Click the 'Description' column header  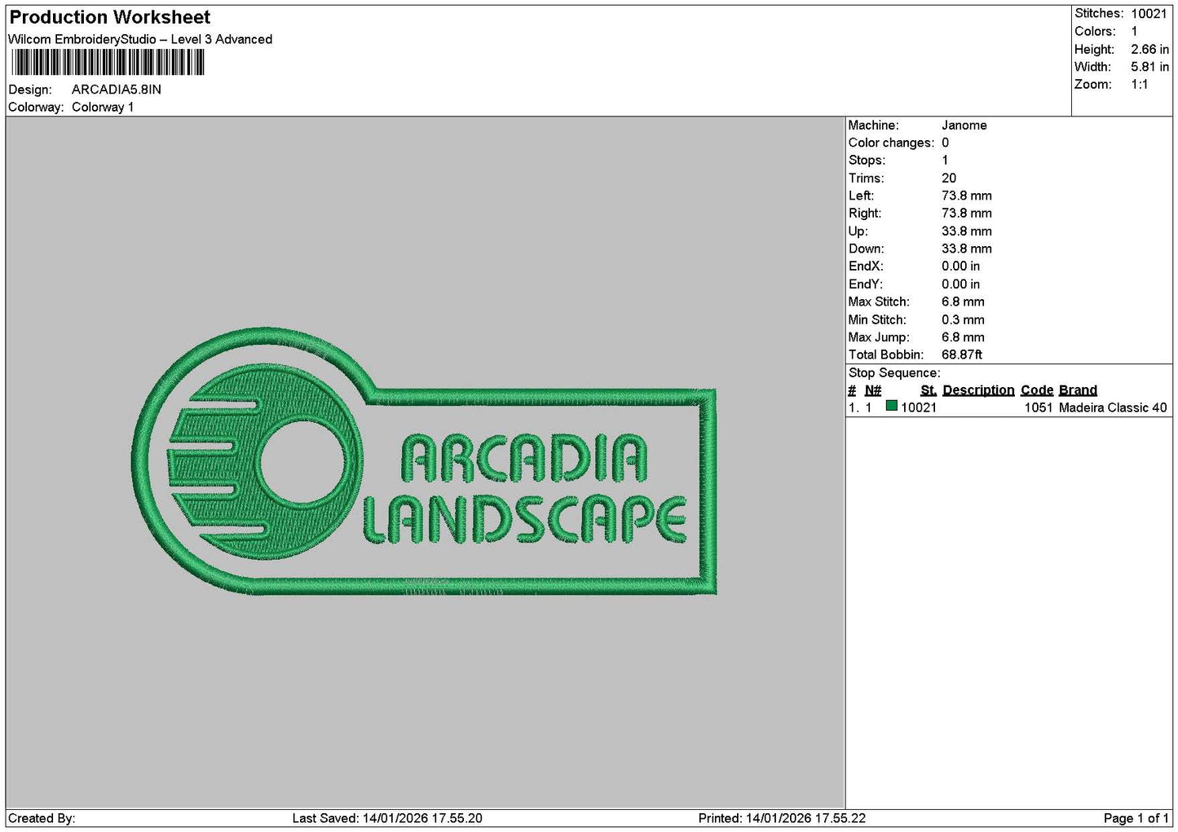point(978,390)
